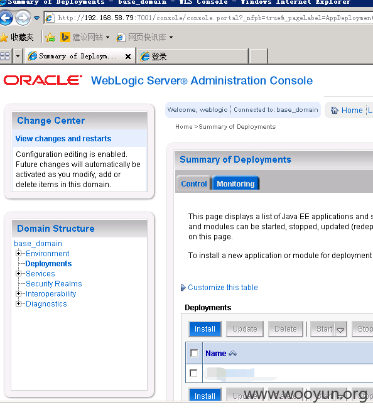
Task: Click the page icon in address bar
Action: pos(49,18)
